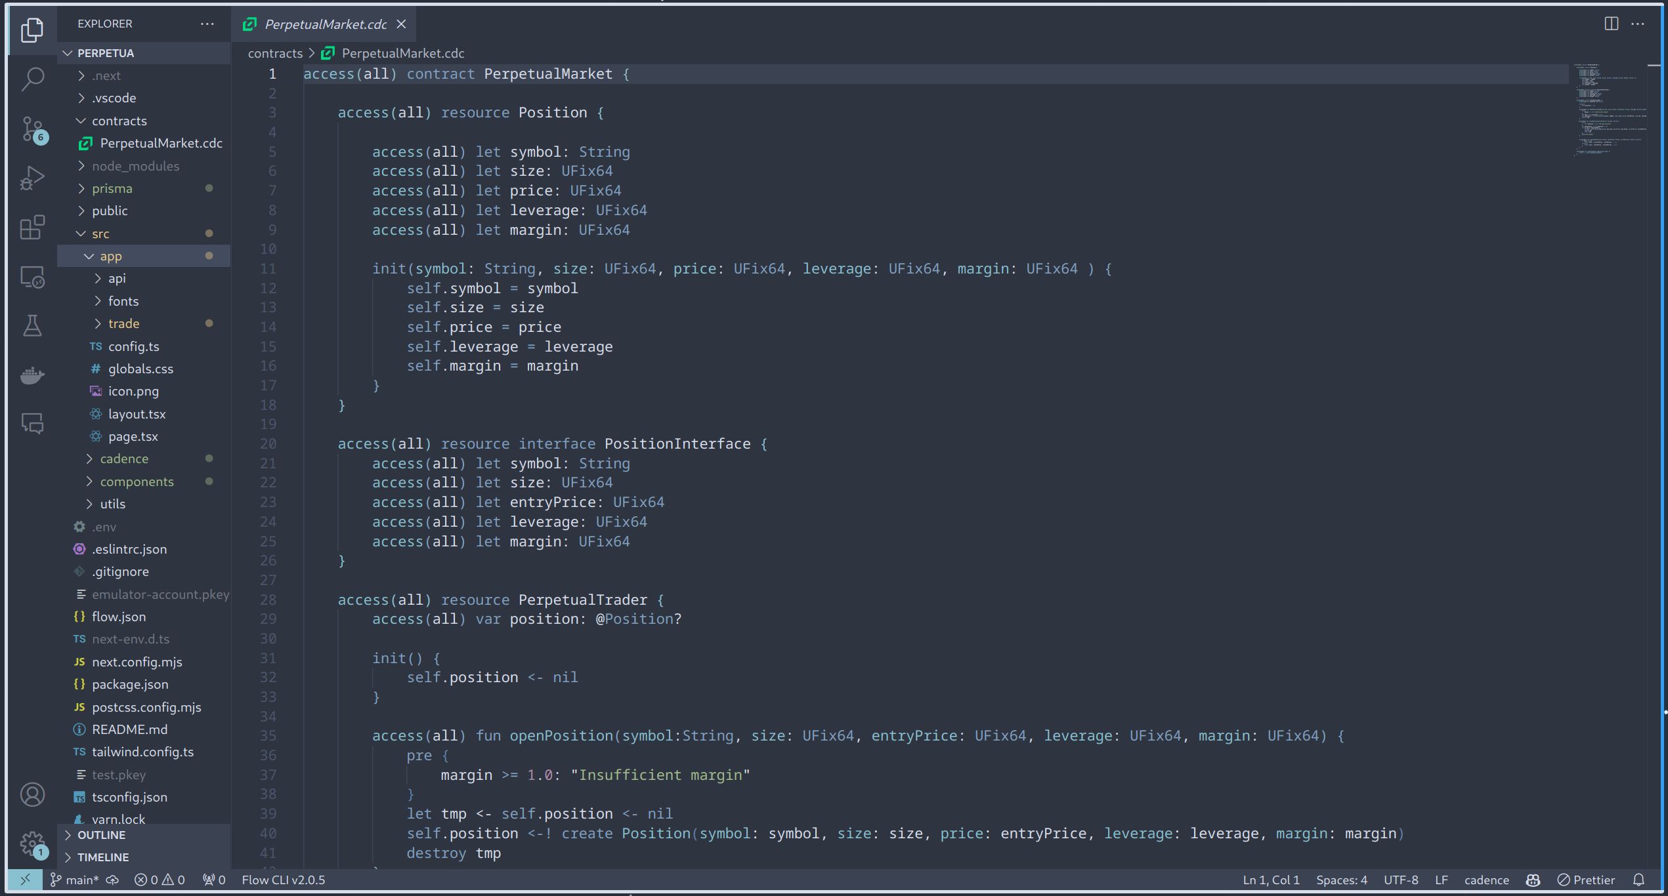Split the editor to the right
Image resolution: width=1668 pixels, height=896 pixels.
pyautogui.click(x=1611, y=24)
